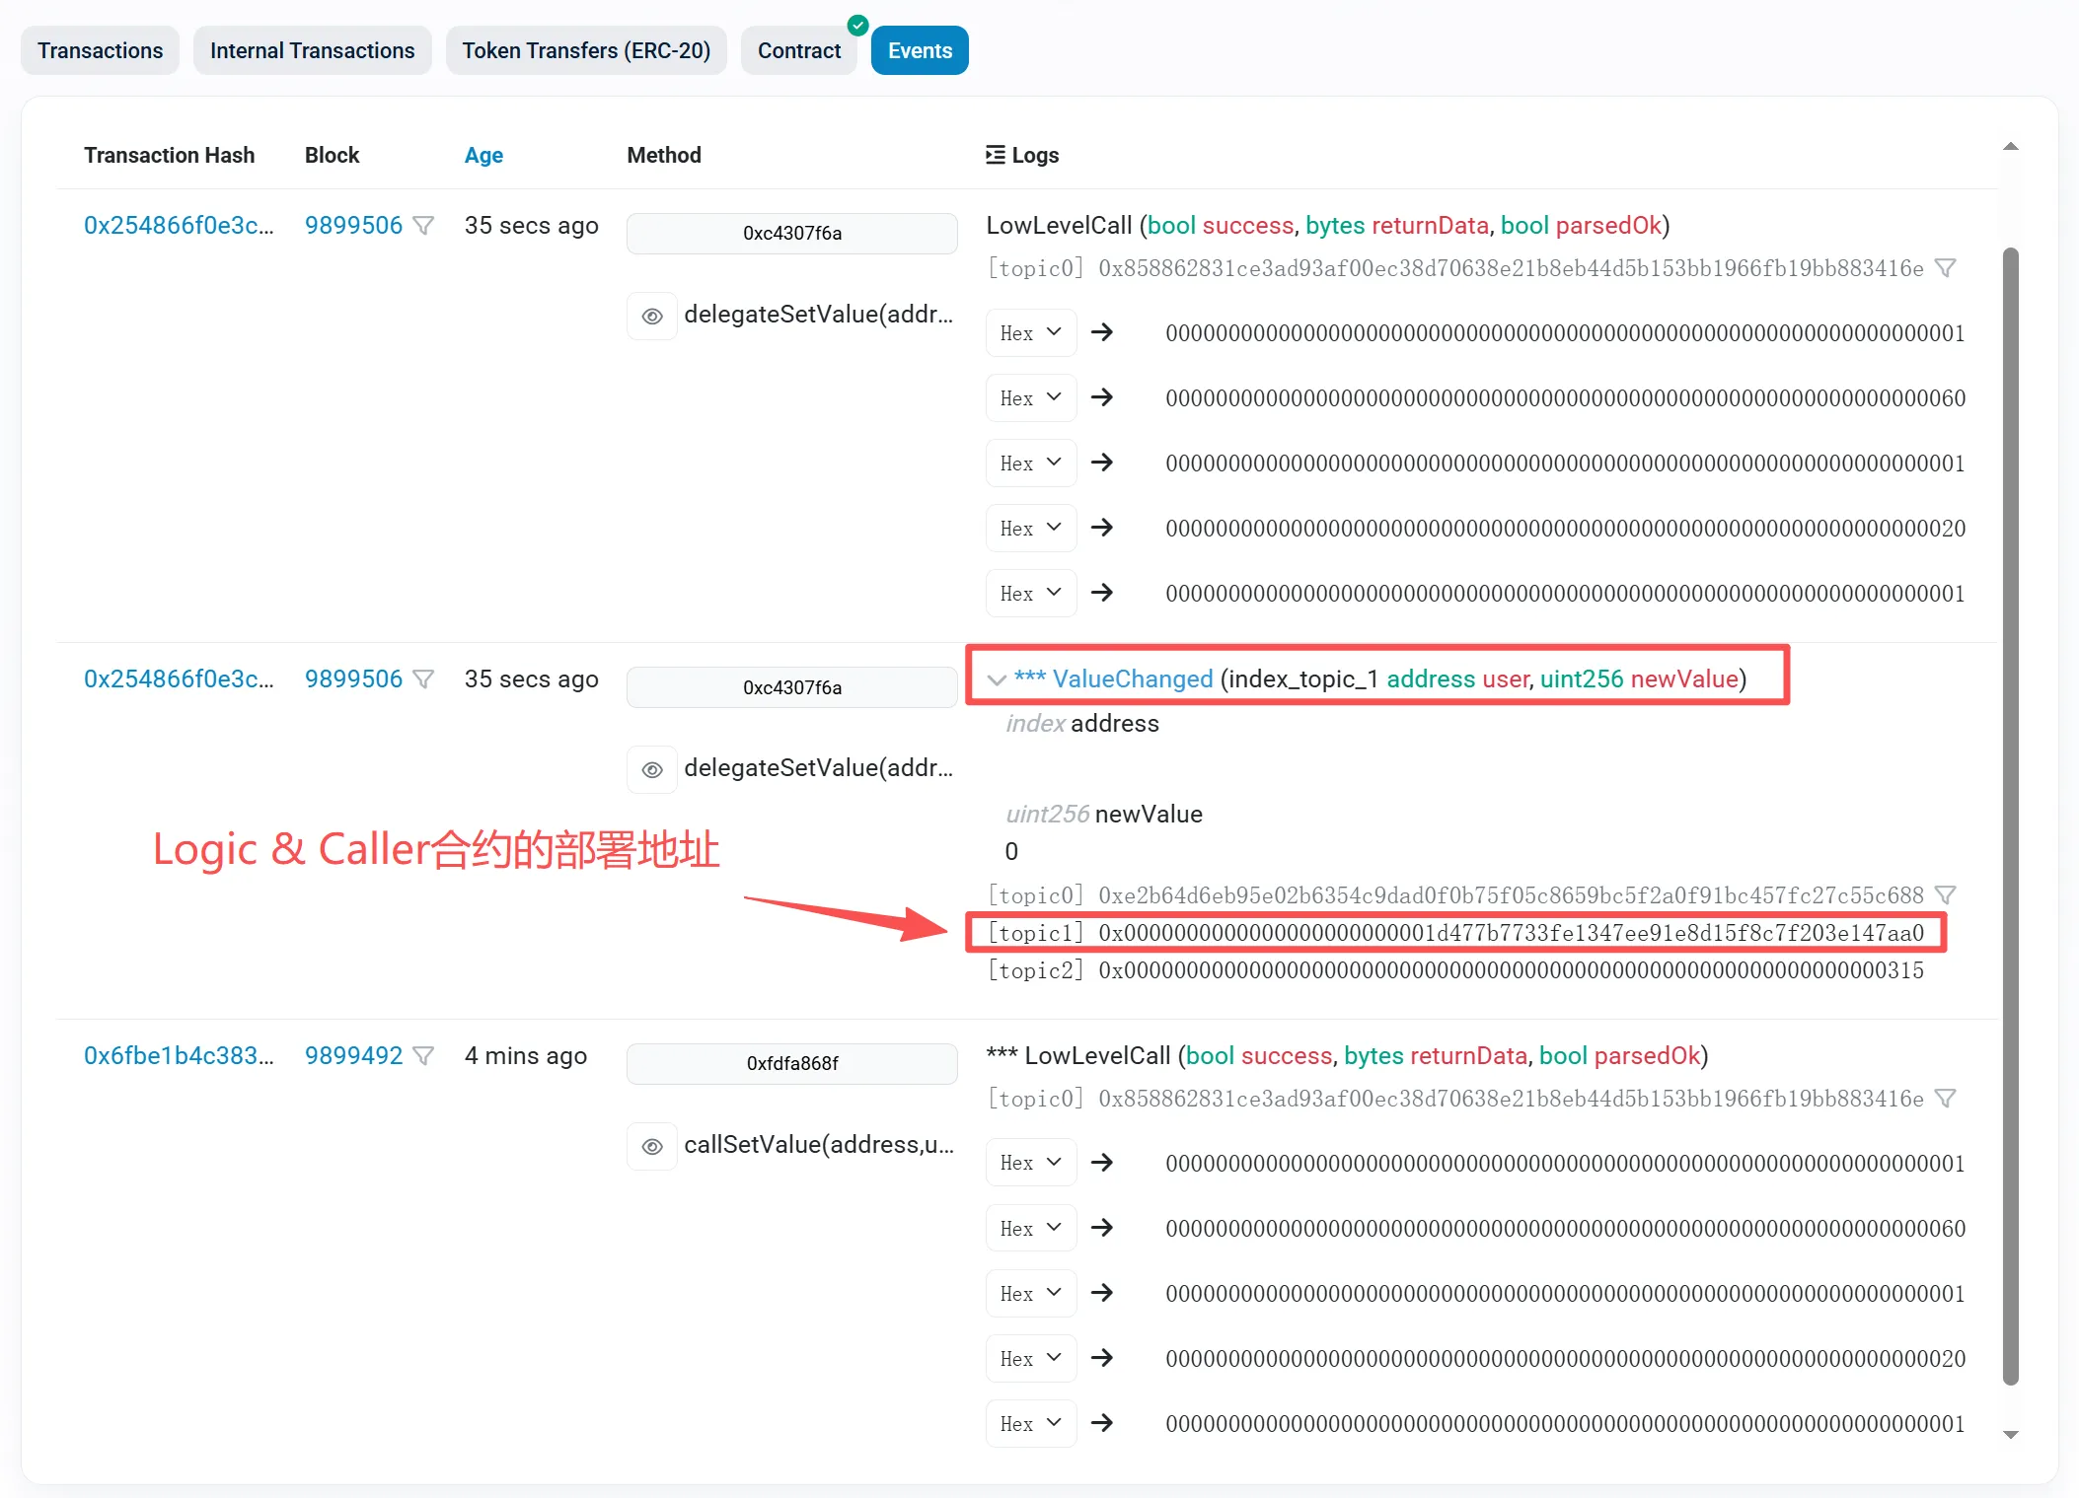Click the Logs list icon in column header
This screenshot has height=1498, width=2079.
click(x=996, y=154)
